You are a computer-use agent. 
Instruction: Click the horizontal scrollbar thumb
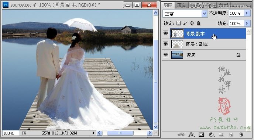click(x=120, y=133)
